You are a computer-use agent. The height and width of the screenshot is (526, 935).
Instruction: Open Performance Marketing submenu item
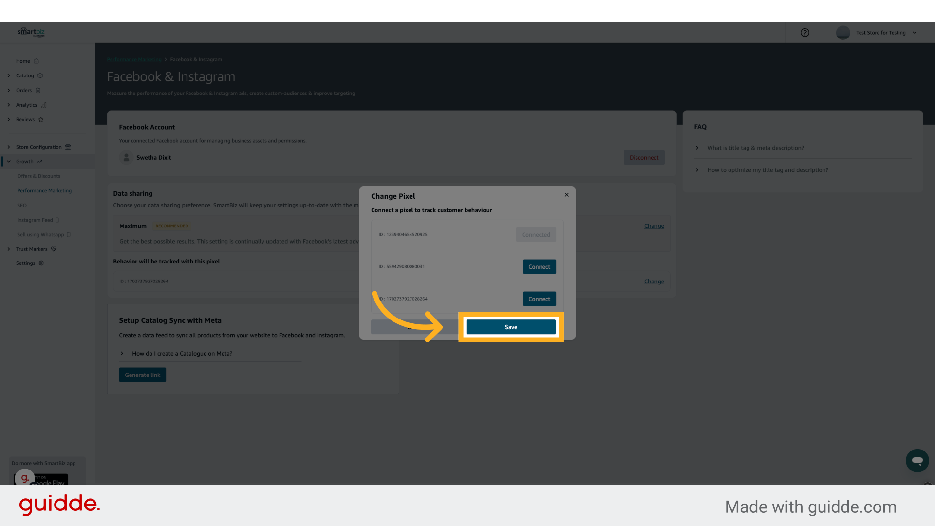tap(44, 191)
